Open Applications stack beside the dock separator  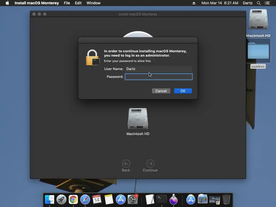[x=191, y=199]
